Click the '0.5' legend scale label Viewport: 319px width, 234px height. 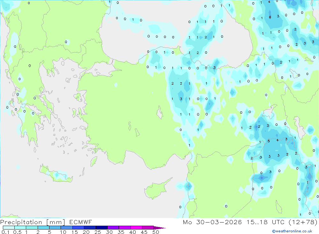click(x=17, y=232)
